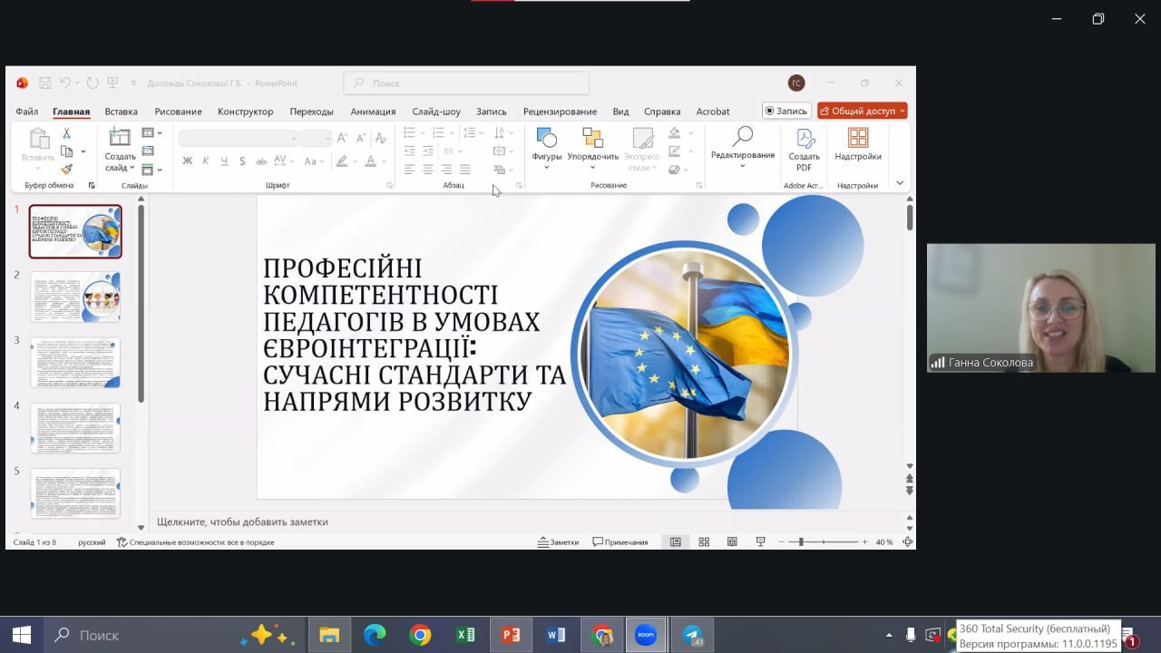The width and height of the screenshot is (1161, 653).
Task: Start slideshow from status bar icon
Action: [x=760, y=542]
